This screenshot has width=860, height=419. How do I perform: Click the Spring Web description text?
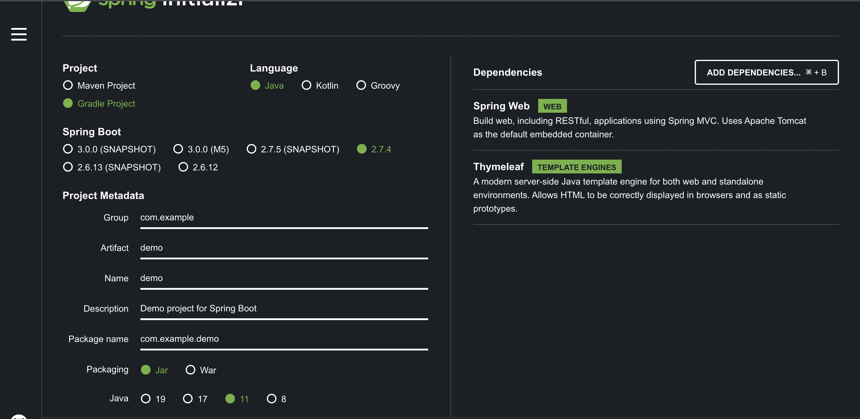point(639,127)
